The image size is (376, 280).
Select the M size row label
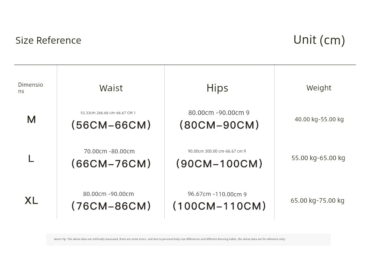[x=32, y=119]
